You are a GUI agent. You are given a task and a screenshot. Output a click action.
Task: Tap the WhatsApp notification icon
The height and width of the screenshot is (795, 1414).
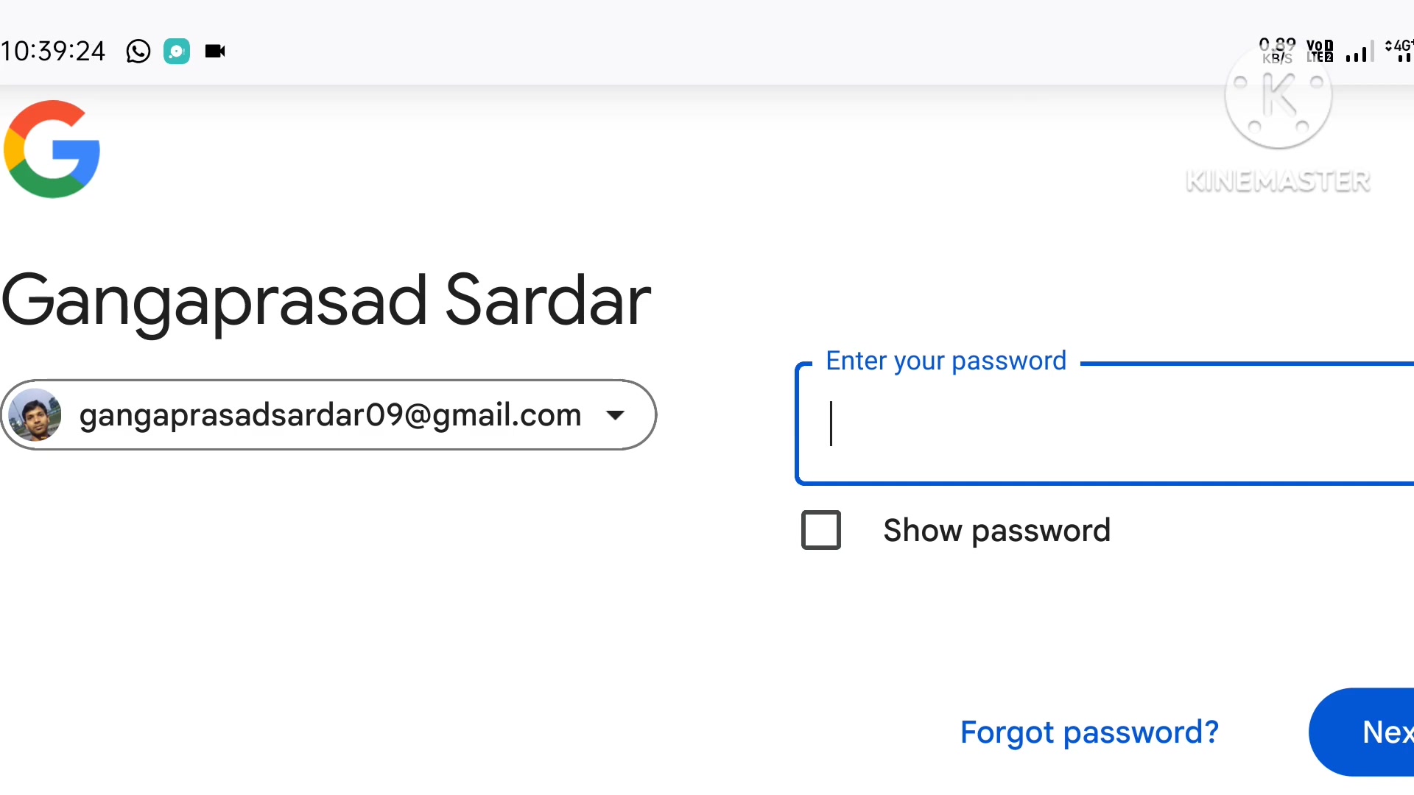tap(138, 52)
